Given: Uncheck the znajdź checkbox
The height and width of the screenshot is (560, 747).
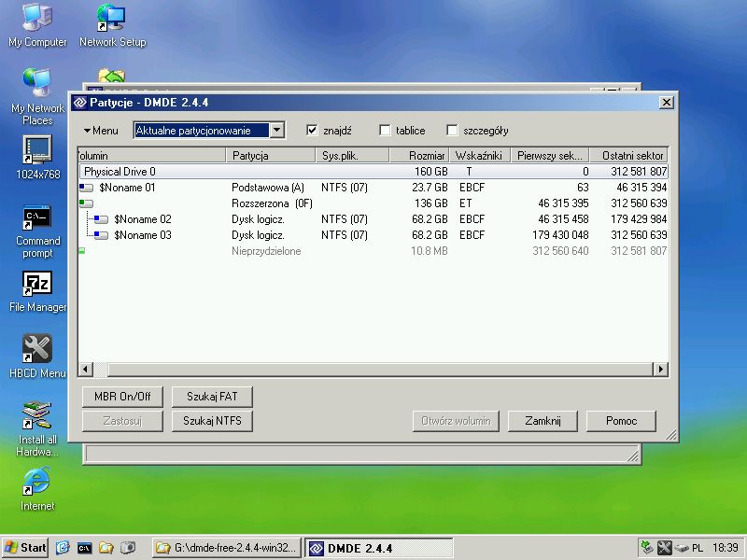Looking at the screenshot, I should coord(312,130).
